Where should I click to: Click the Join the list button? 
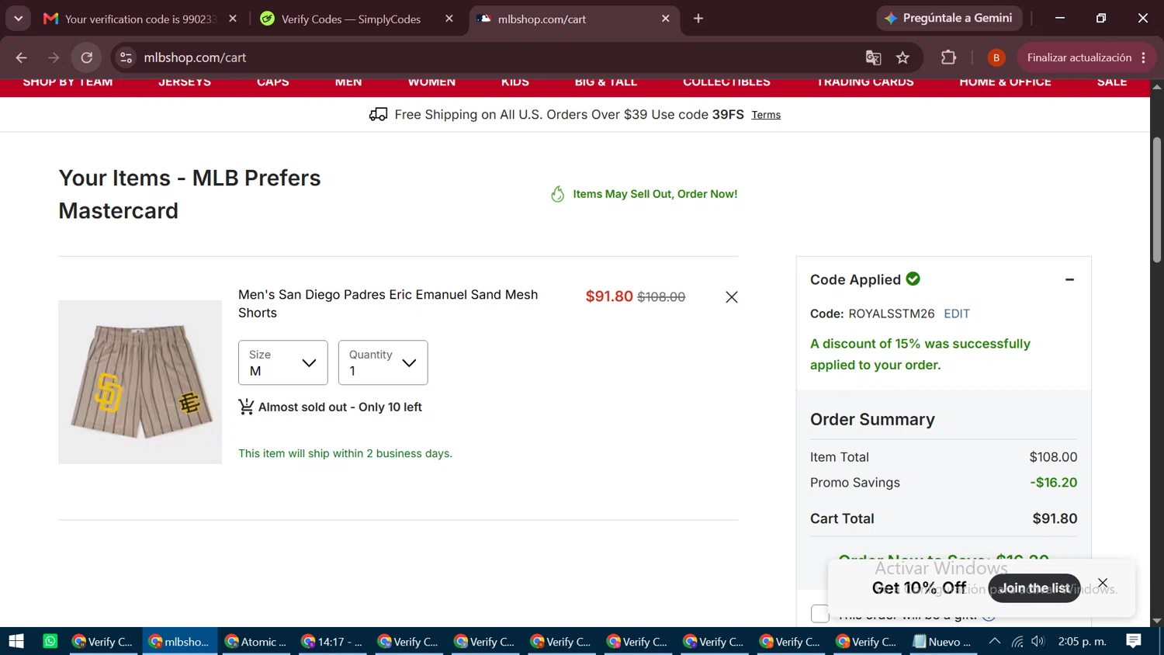pos(1034,588)
